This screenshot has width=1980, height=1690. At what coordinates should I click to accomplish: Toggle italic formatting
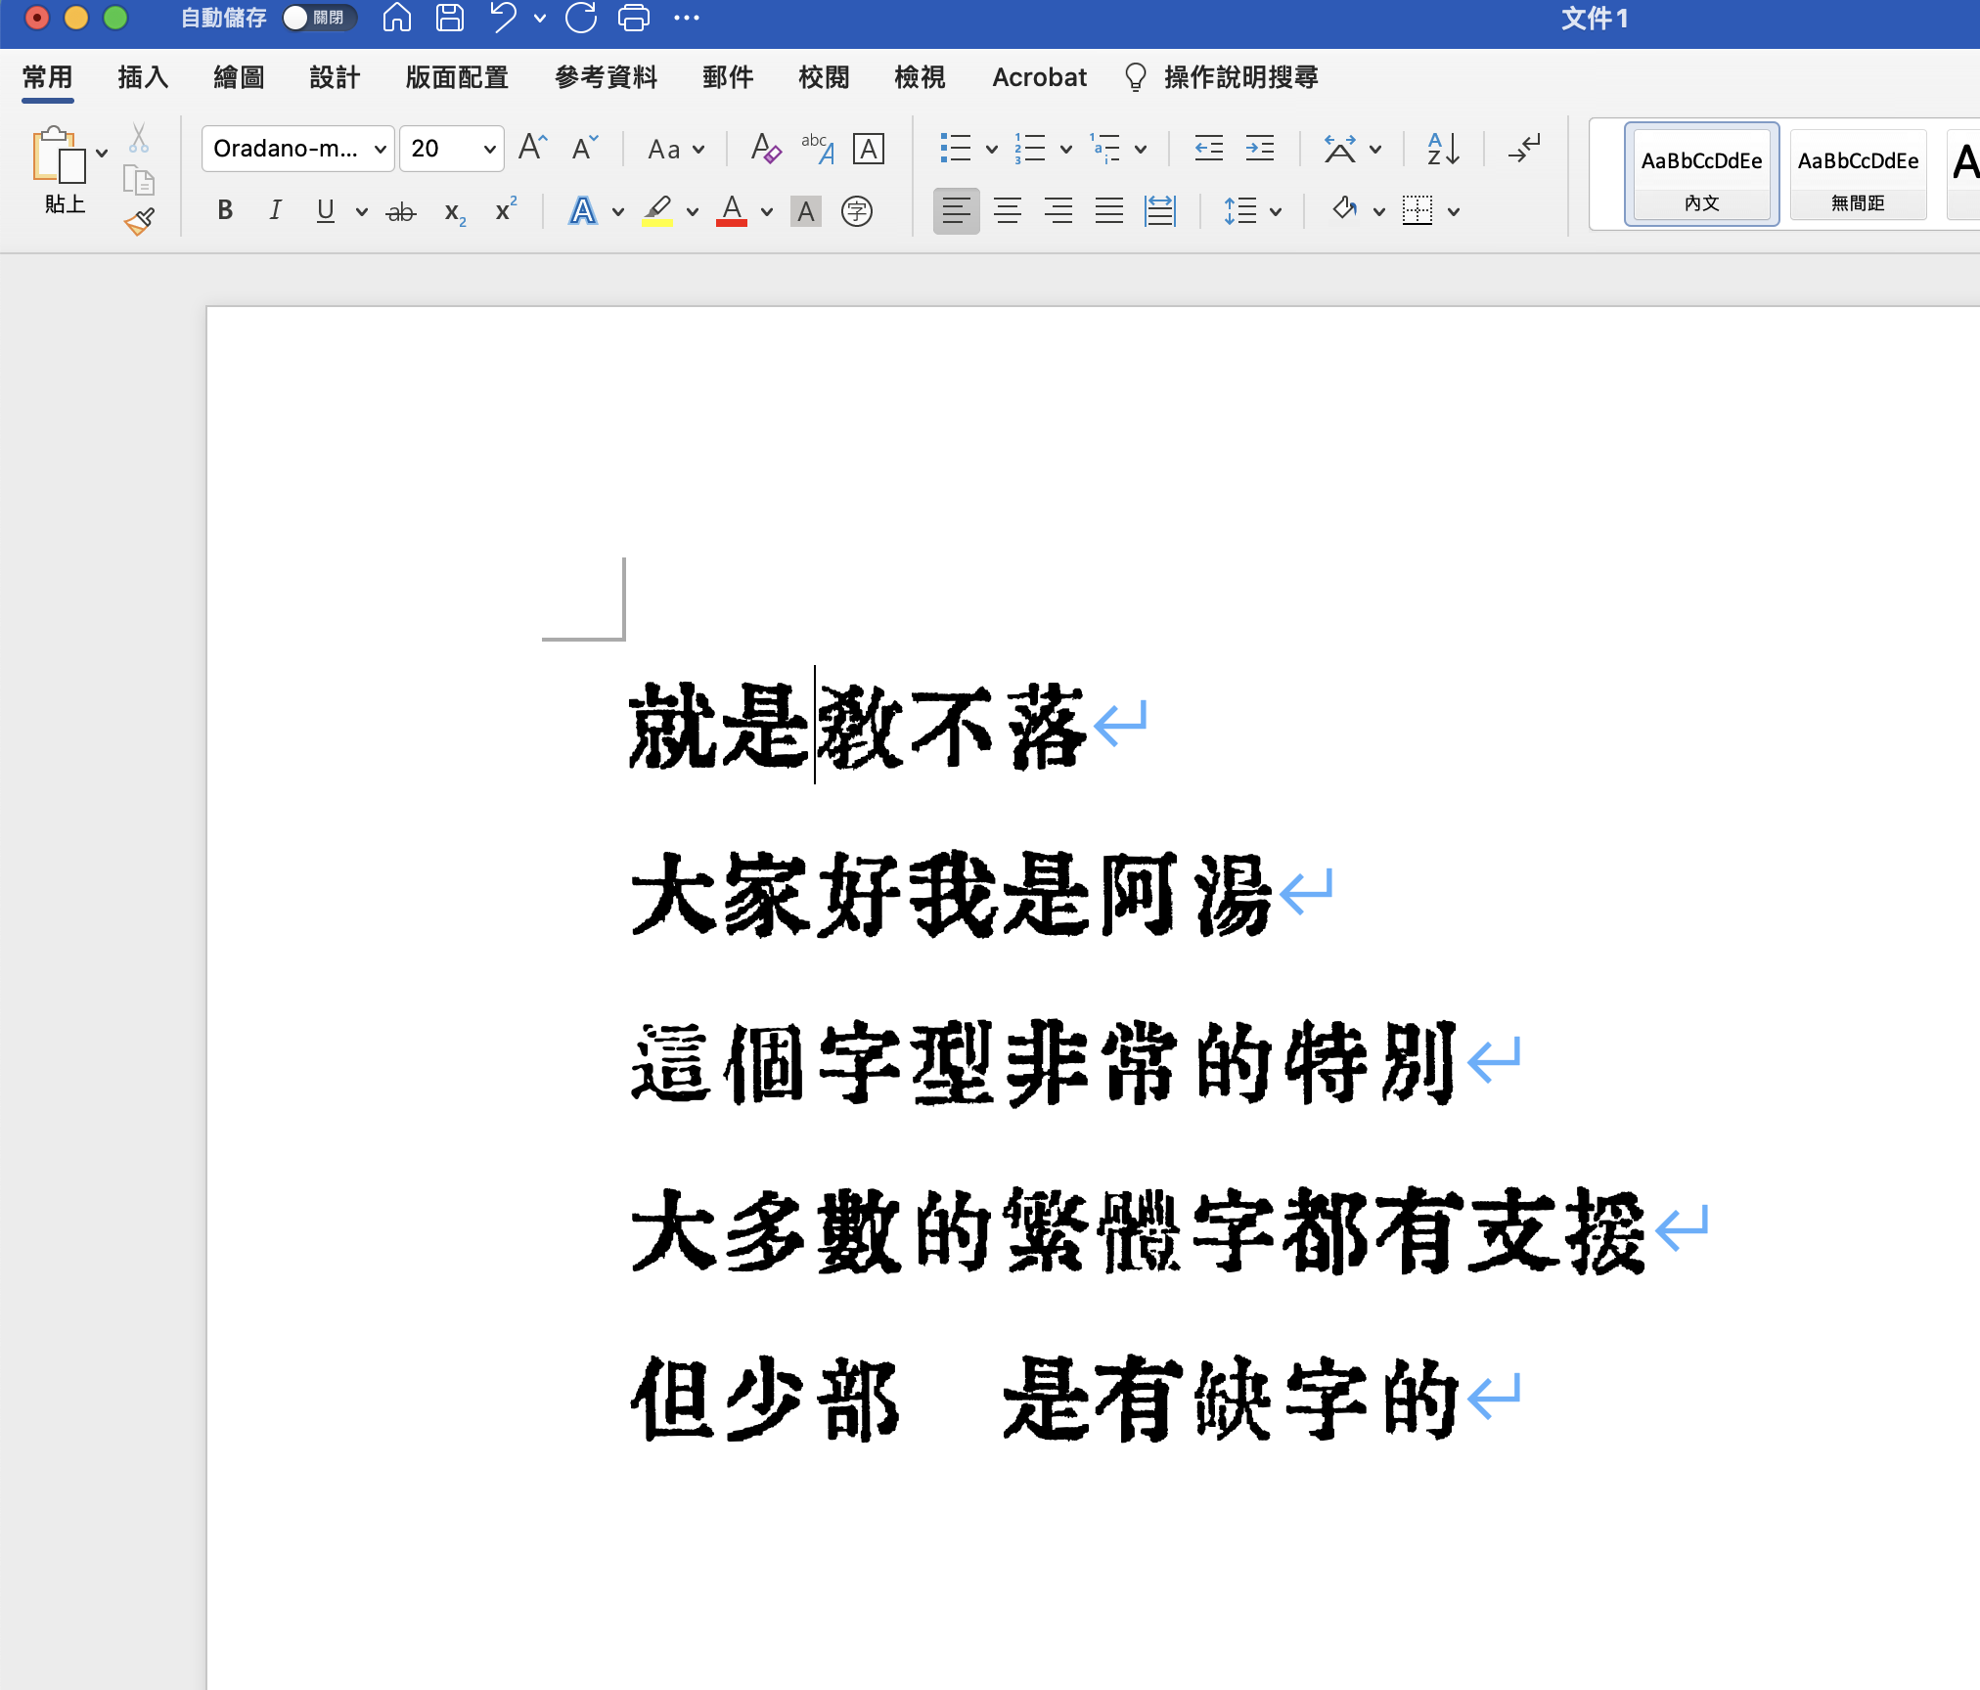[x=275, y=211]
